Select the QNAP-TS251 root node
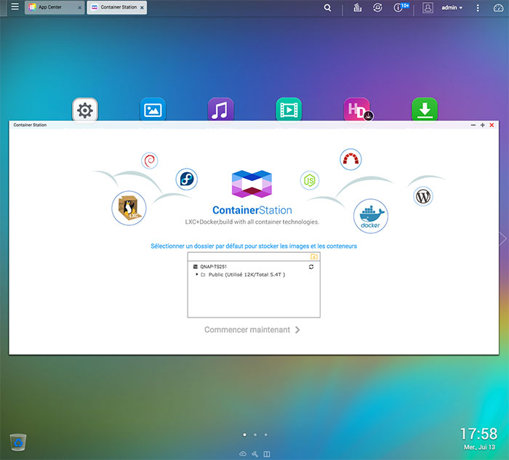 (213, 267)
